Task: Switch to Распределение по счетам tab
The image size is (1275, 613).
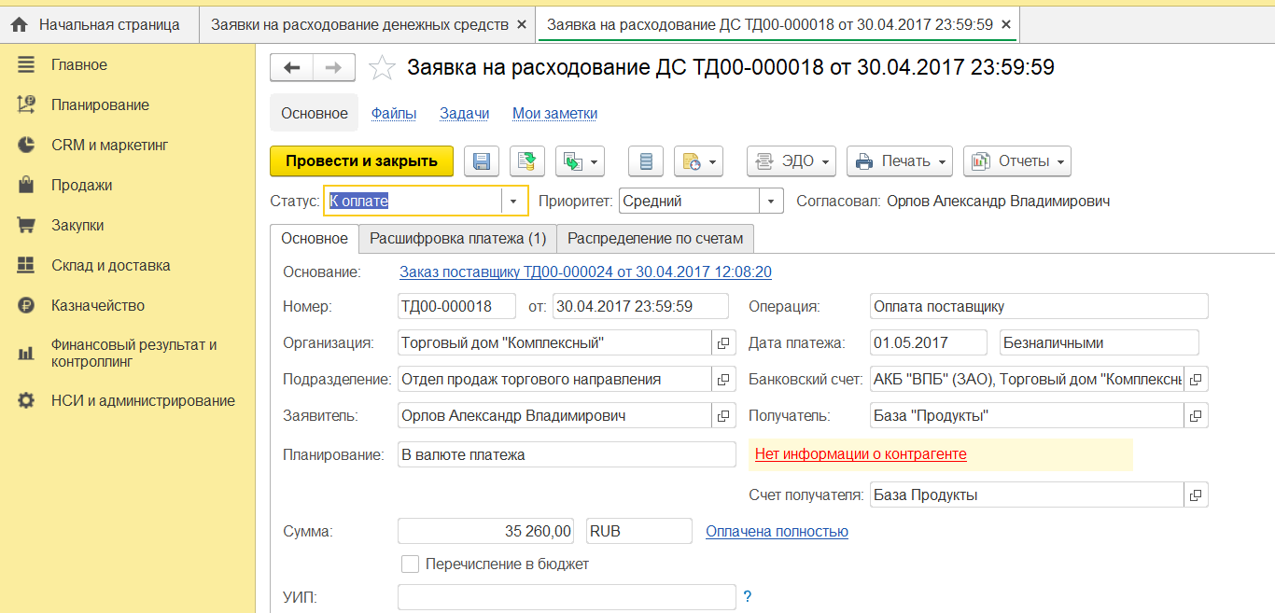Action: [x=655, y=238]
